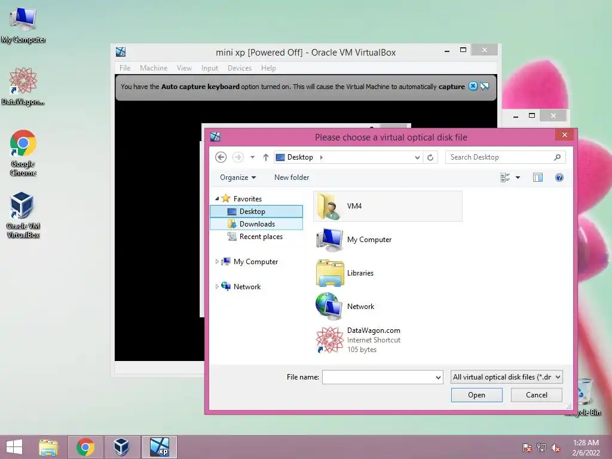Open VirtualBox Manager taskbar icon
This screenshot has width=612, height=459.
coord(121,447)
